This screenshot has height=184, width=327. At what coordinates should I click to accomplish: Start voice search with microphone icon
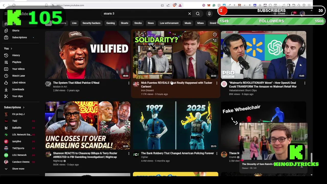click(209, 14)
